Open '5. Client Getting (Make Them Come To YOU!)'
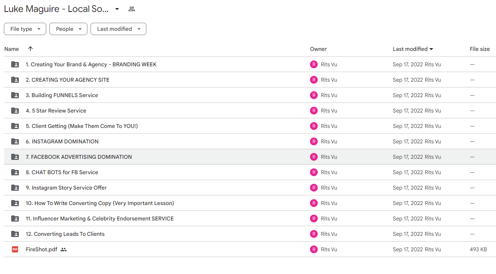The image size is (496, 274). coord(82,126)
